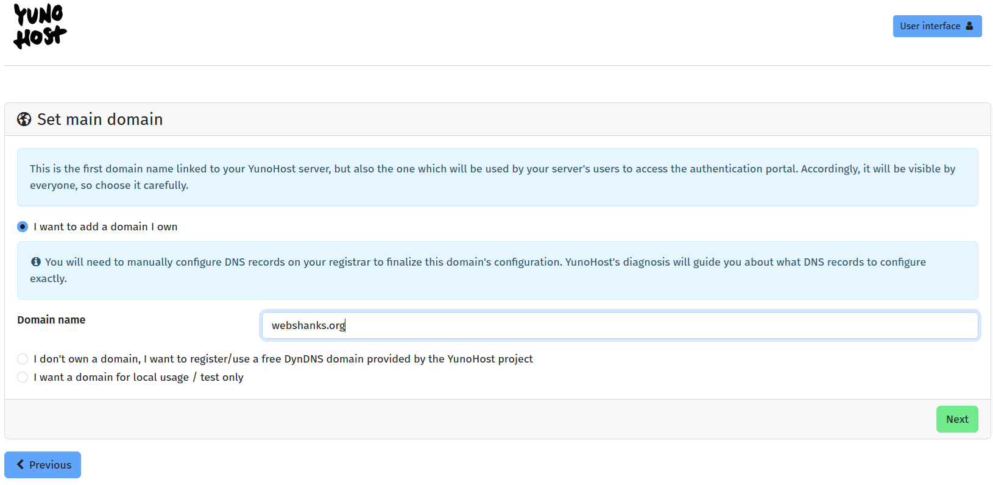
Task: Click the Domain name input field
Action: click(x=620, y=325)
